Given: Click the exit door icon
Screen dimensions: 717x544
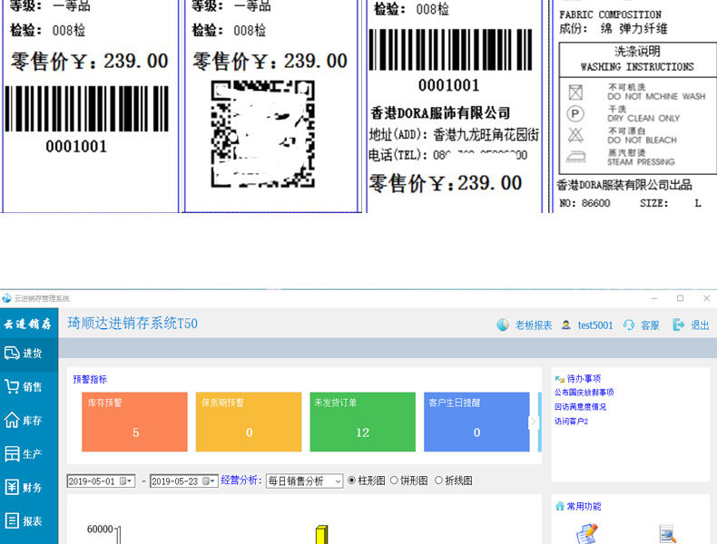Looking at the screenshot, I should coord(679,325).
